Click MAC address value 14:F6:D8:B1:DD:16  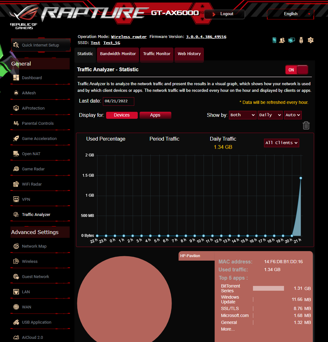pos(283,262)
